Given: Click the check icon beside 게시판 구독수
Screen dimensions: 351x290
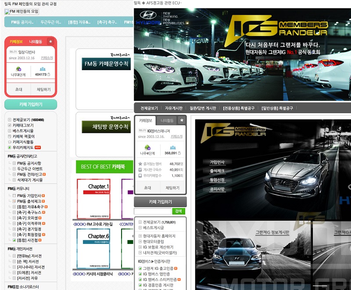Looking at the screenshot, I should tap(140, 170).
